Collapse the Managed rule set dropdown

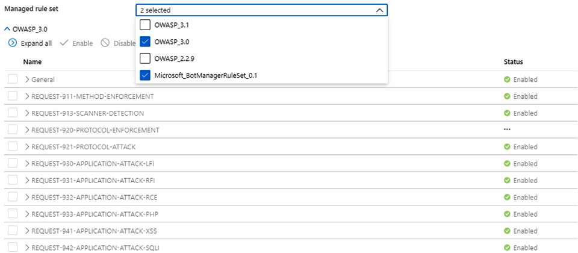click(379, 10)
